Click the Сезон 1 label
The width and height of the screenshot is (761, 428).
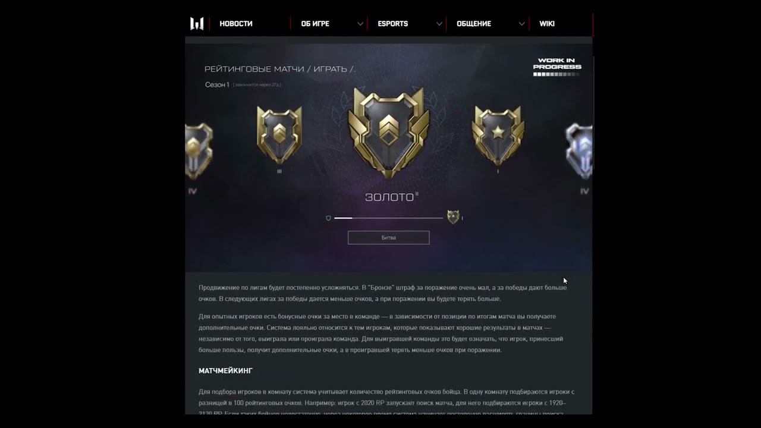pos(217,85)
